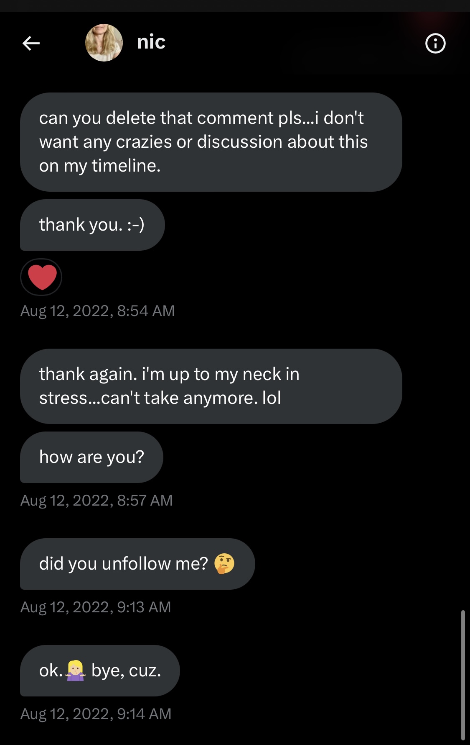Open nic's profile picture
The height and width of the screenshot is (745, 470).
pyautogui.click(x=104, y=43)
